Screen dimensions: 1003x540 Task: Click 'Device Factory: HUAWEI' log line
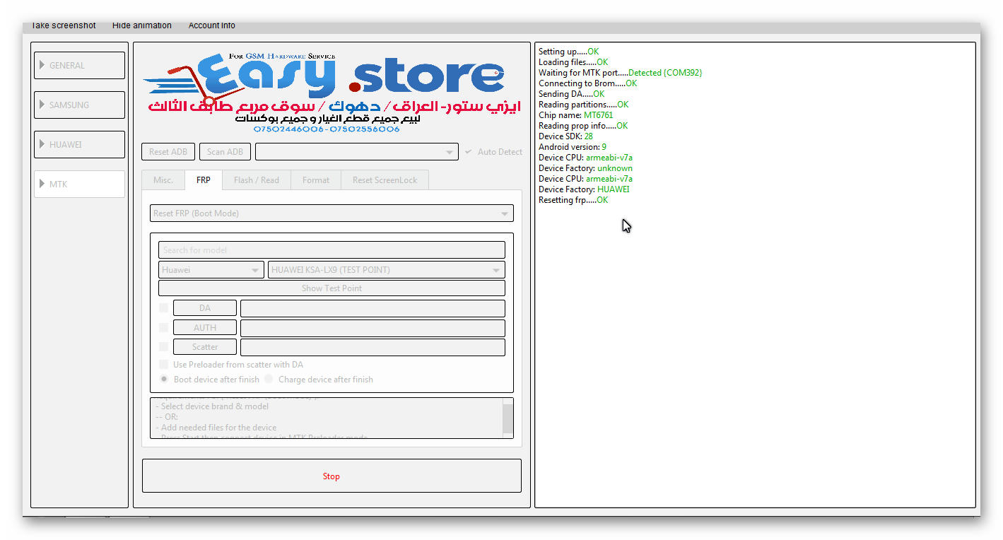point(583,189)
